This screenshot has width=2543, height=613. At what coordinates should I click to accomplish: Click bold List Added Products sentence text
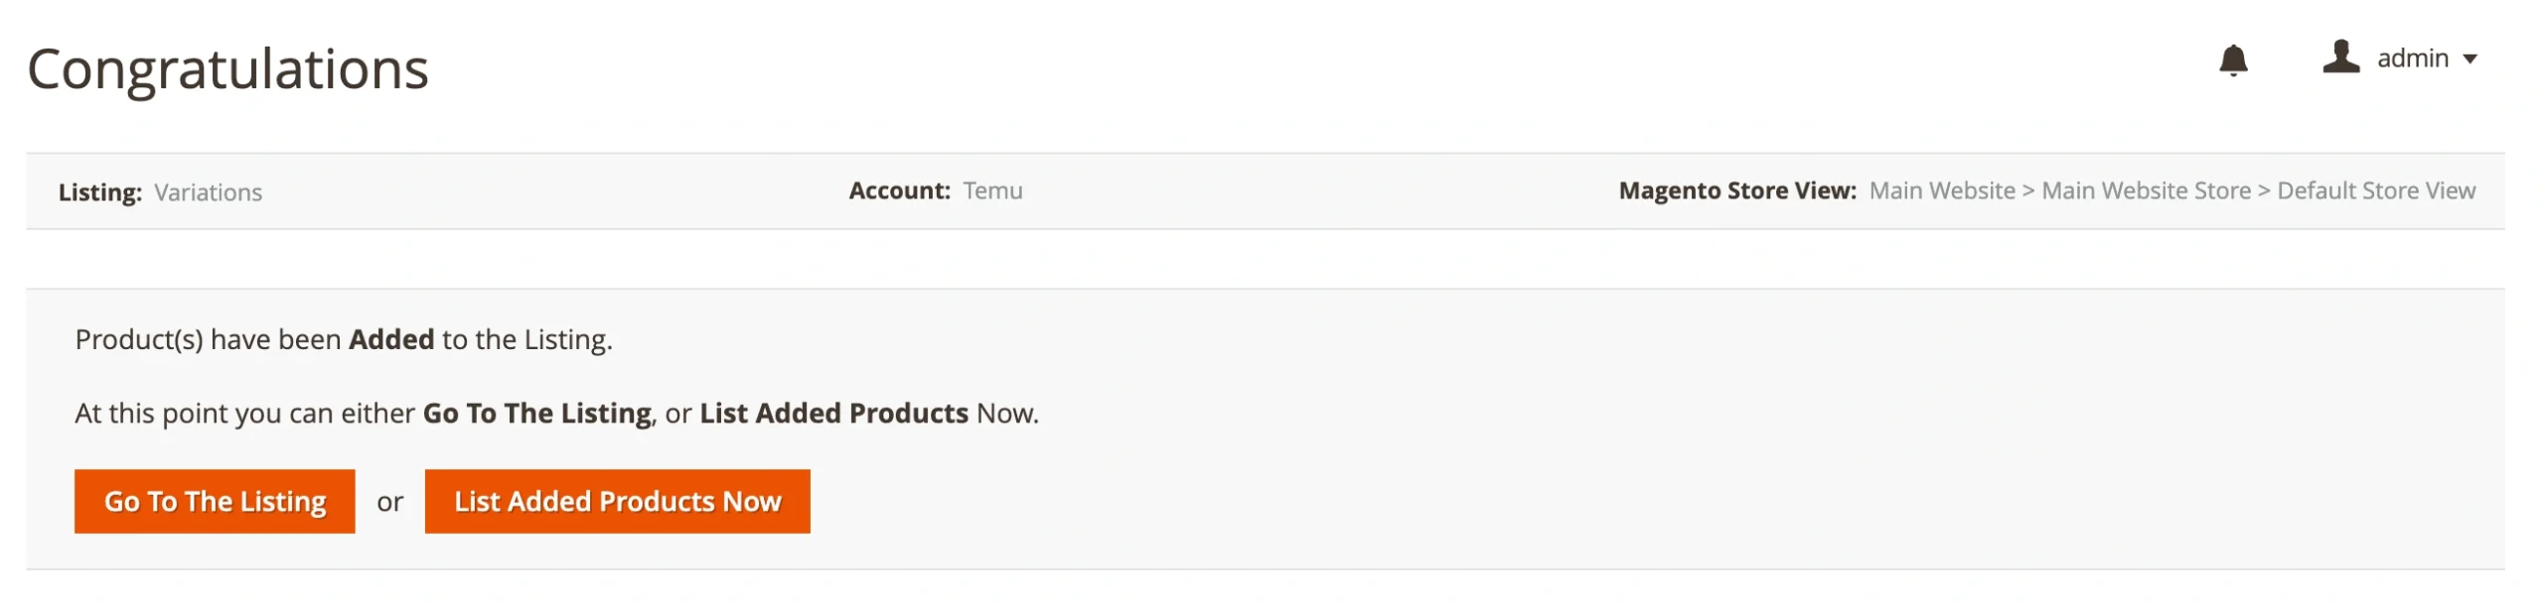pos(832,414)
